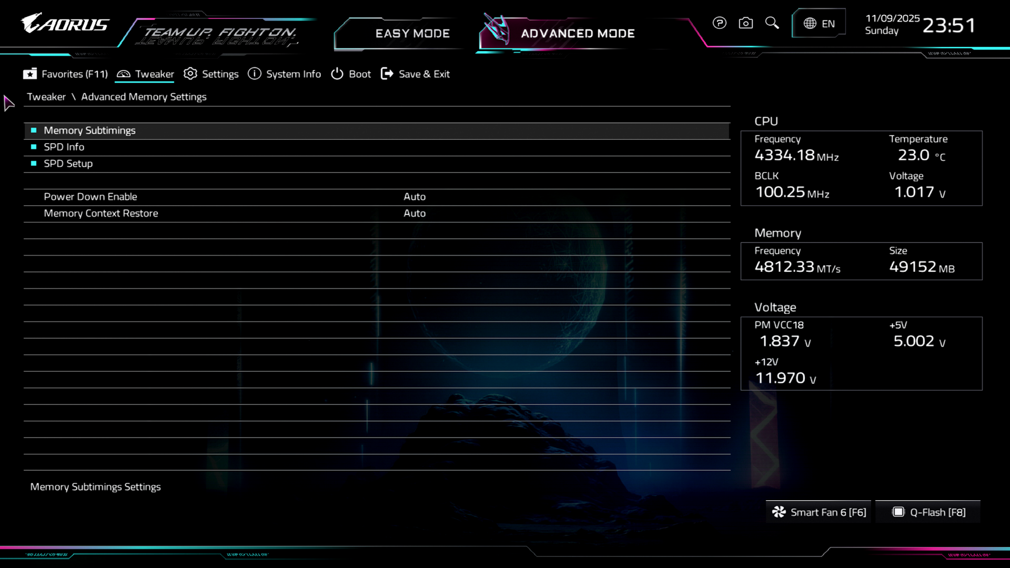The image size is (1010, 568).
Task: Open the SPD Info submenu
Action: 64,147
